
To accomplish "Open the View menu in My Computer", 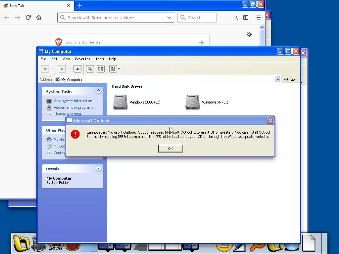I will tap(66, 59).
